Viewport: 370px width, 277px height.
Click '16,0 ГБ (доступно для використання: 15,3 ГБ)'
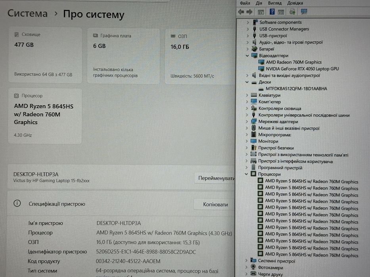tap(148, 242)
